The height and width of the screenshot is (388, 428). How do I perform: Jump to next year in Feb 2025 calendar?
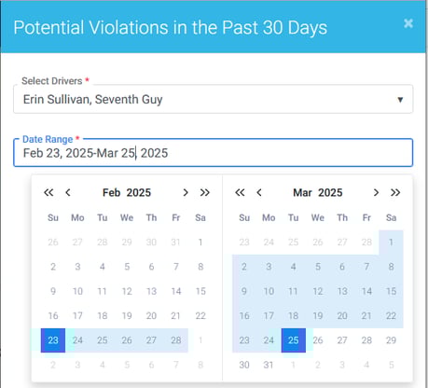click(x=205, y=192)
